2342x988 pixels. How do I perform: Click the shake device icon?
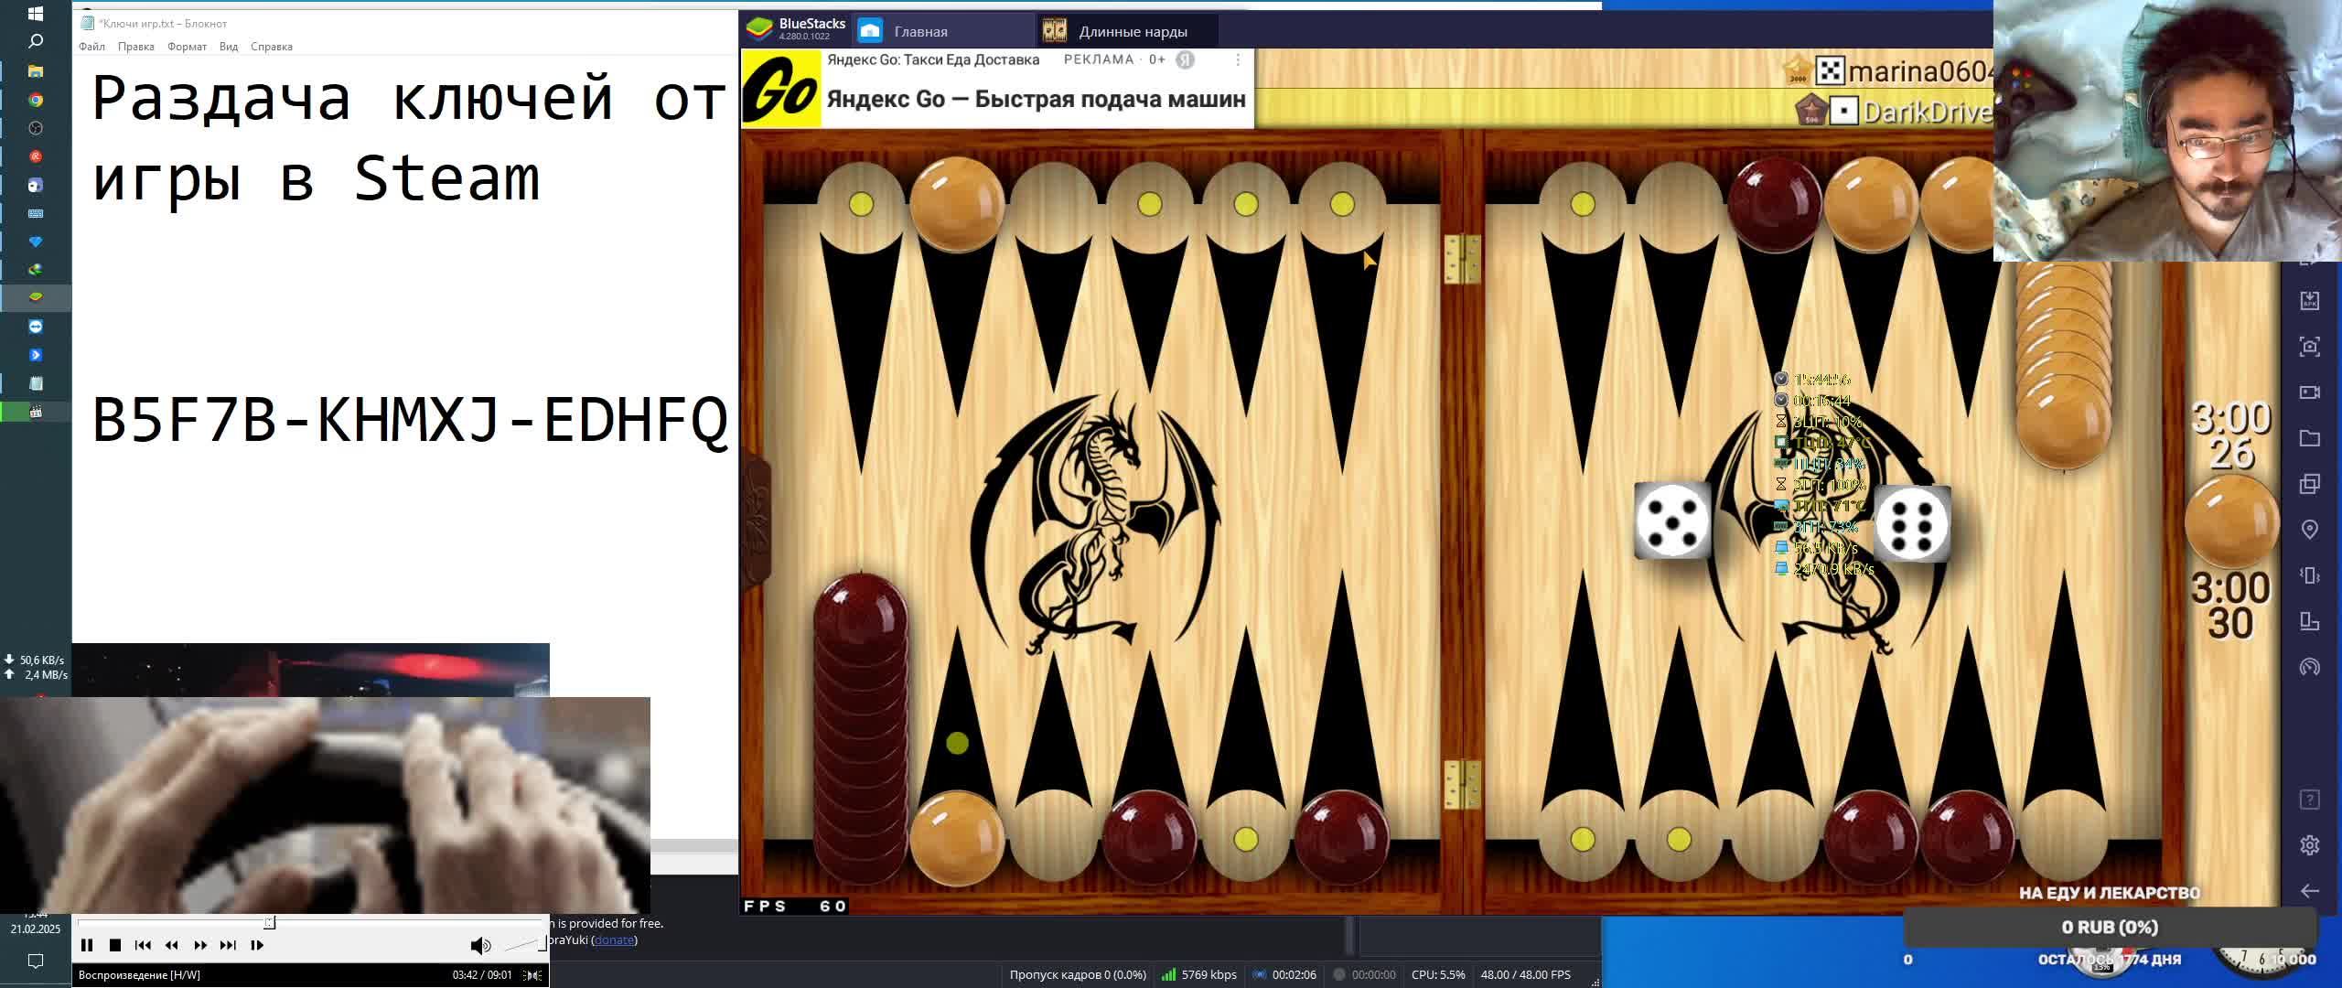(x=2309, y=575)
